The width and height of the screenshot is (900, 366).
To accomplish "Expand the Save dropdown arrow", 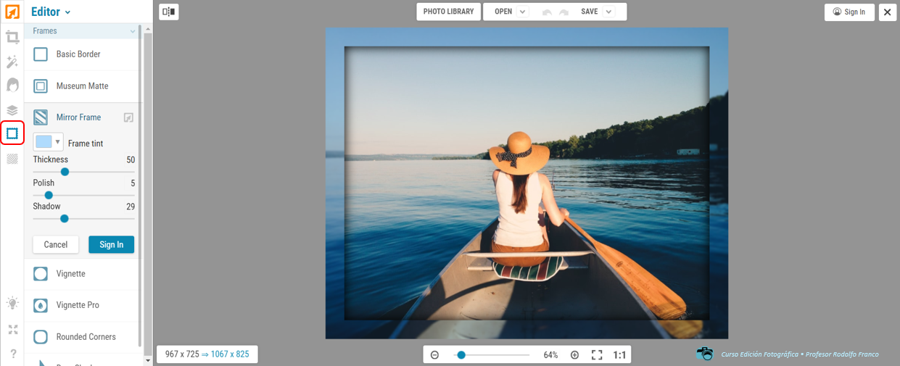I will click(608, 12).
